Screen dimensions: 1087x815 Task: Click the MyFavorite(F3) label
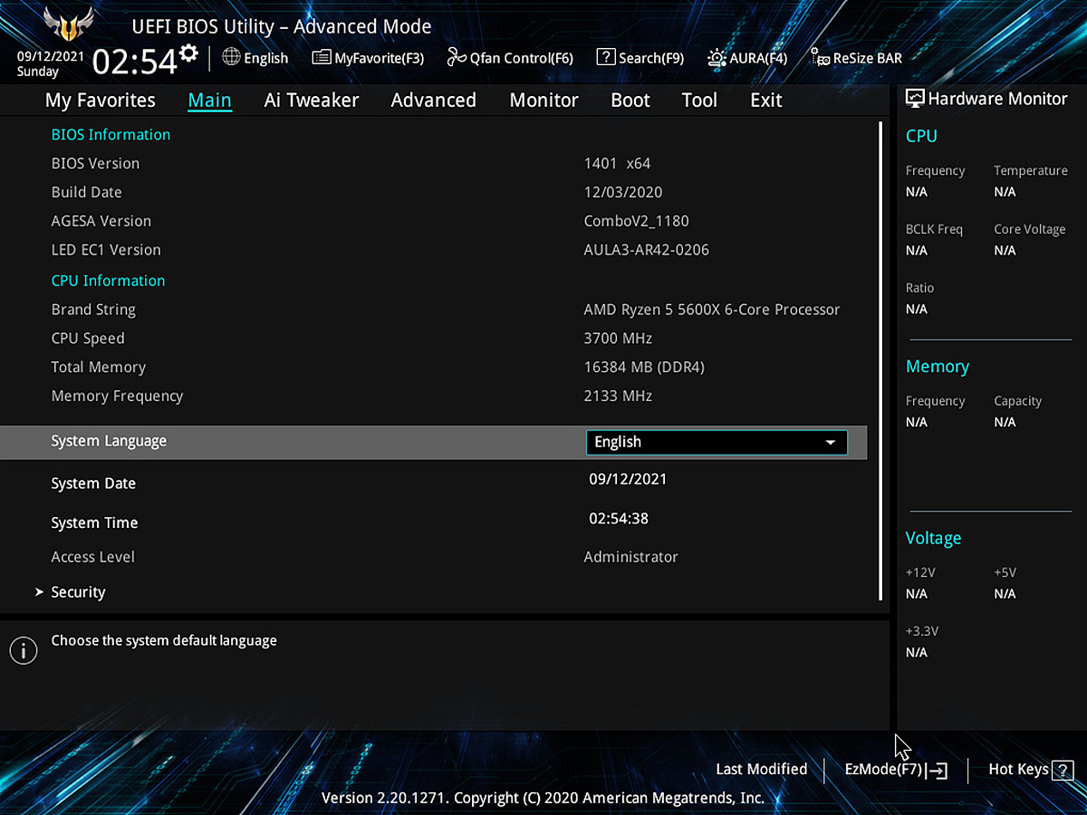[x=379, y=58]
